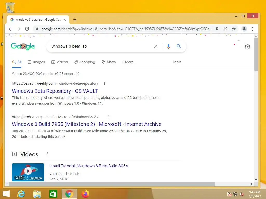The width and height of the screenshot is (266, 199).
Task: Click the horizontal scrollbar thumb
Action: point(112,184)
